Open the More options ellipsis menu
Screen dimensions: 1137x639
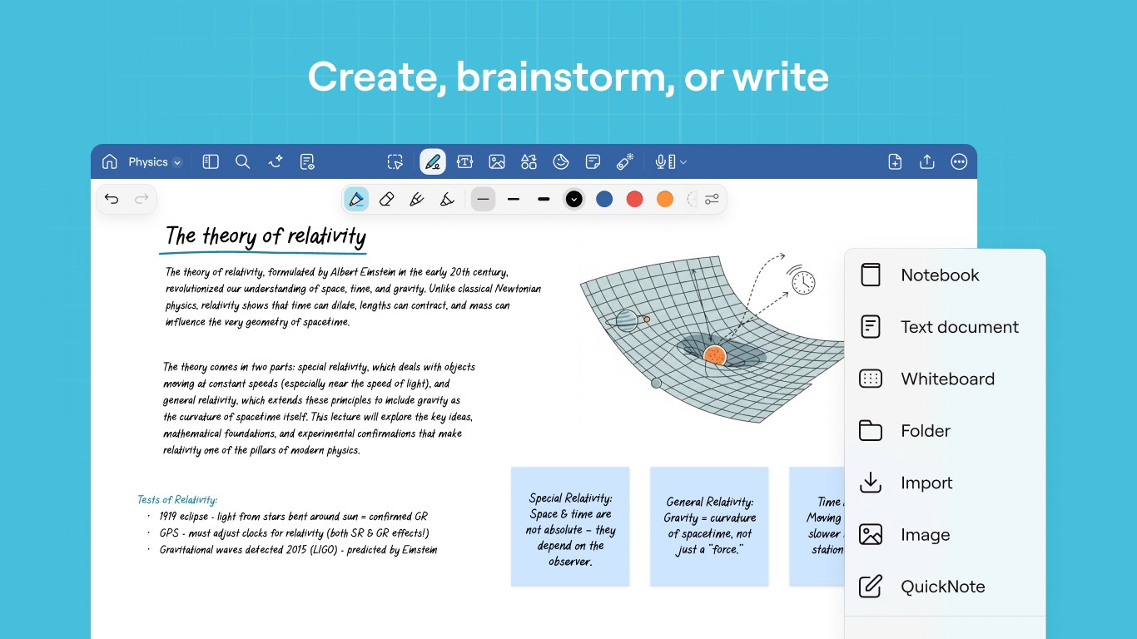959,161
